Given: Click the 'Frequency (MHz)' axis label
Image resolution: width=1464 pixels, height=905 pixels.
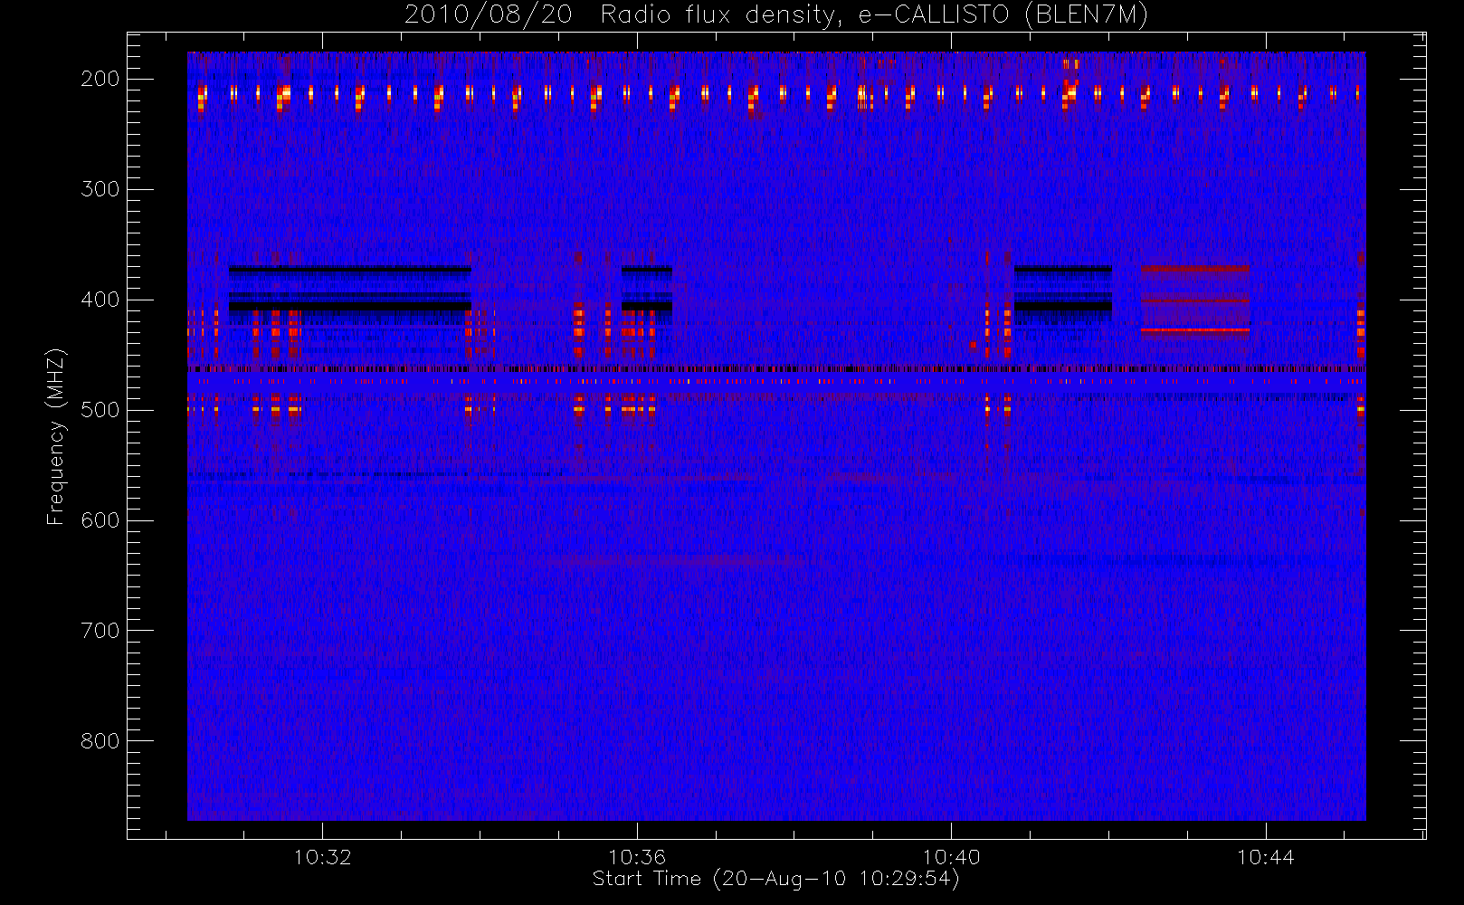Looking at the screenshot, I should pos(56,436).
